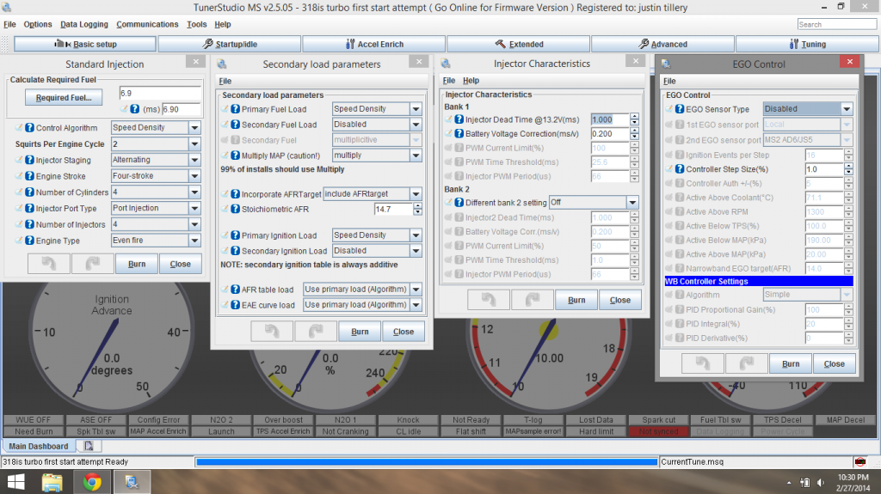Screen dimensions: 881x494
Task: Show help for Engine Stroke
Action: tap(30, 176)
